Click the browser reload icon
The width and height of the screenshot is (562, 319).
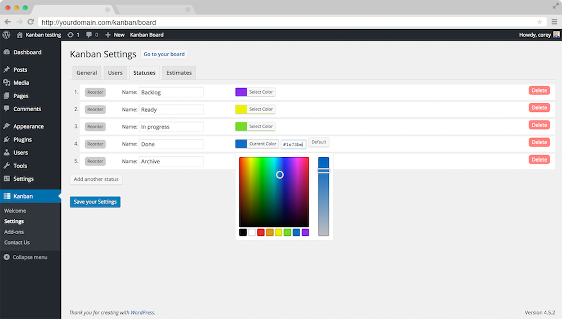[x=30, y=22]
